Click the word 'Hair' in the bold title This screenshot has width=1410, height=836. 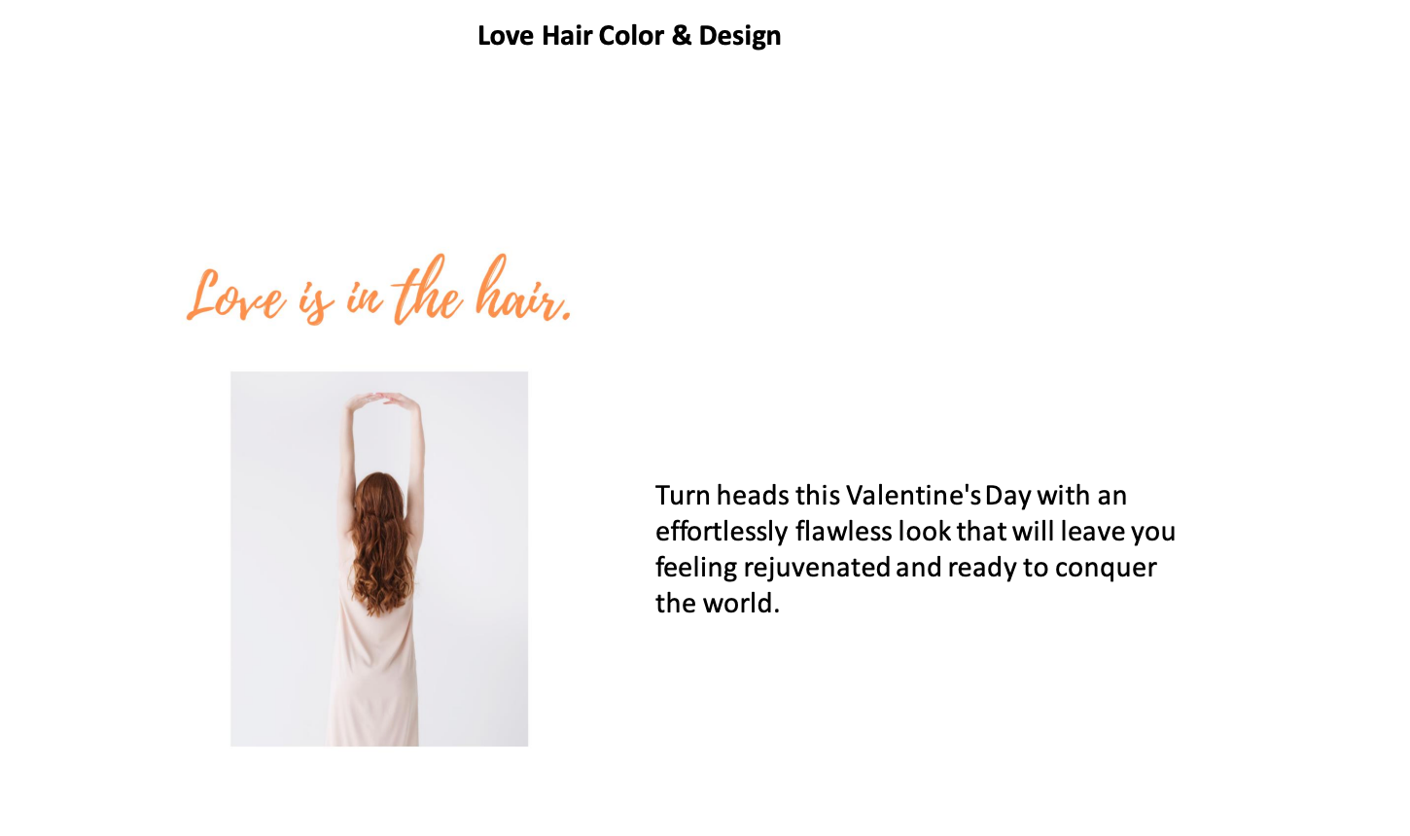pos(567,36)
